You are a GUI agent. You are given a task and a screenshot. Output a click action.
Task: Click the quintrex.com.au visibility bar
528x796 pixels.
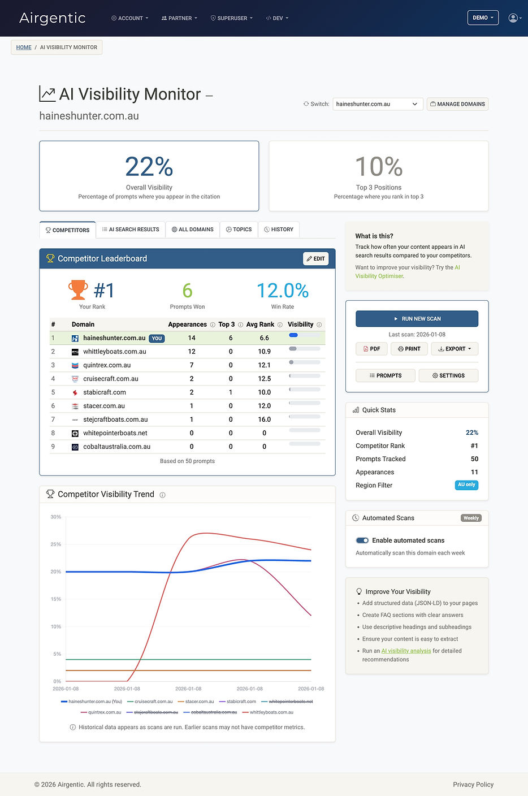(x=305, y=362)
